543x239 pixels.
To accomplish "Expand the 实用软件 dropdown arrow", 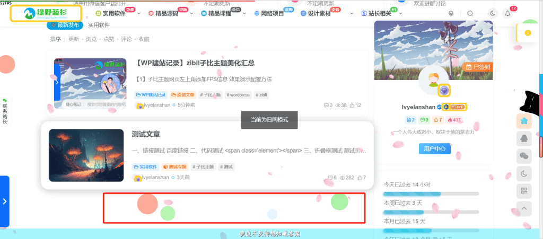I will (139, 14).
